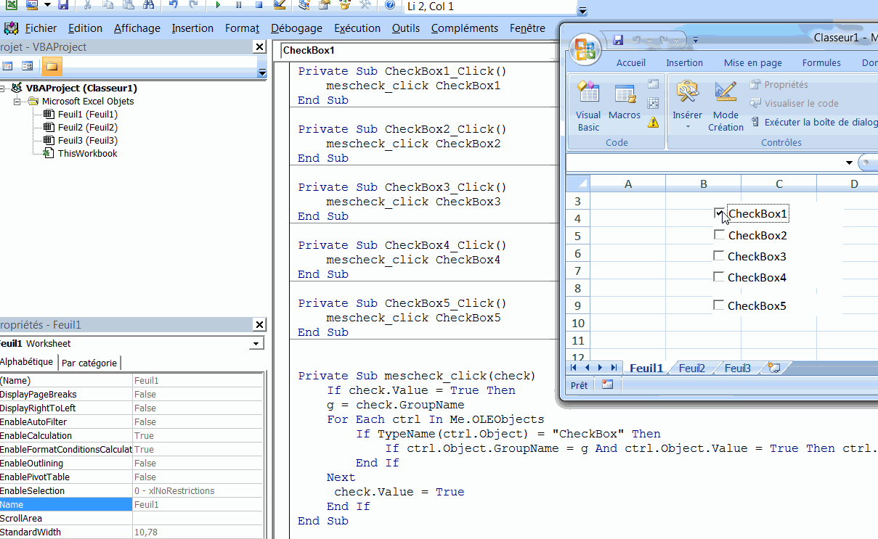Open the Mise en page ribbon tab
The height and width of the screenshot is (539, 878).
tap(752, 63)
